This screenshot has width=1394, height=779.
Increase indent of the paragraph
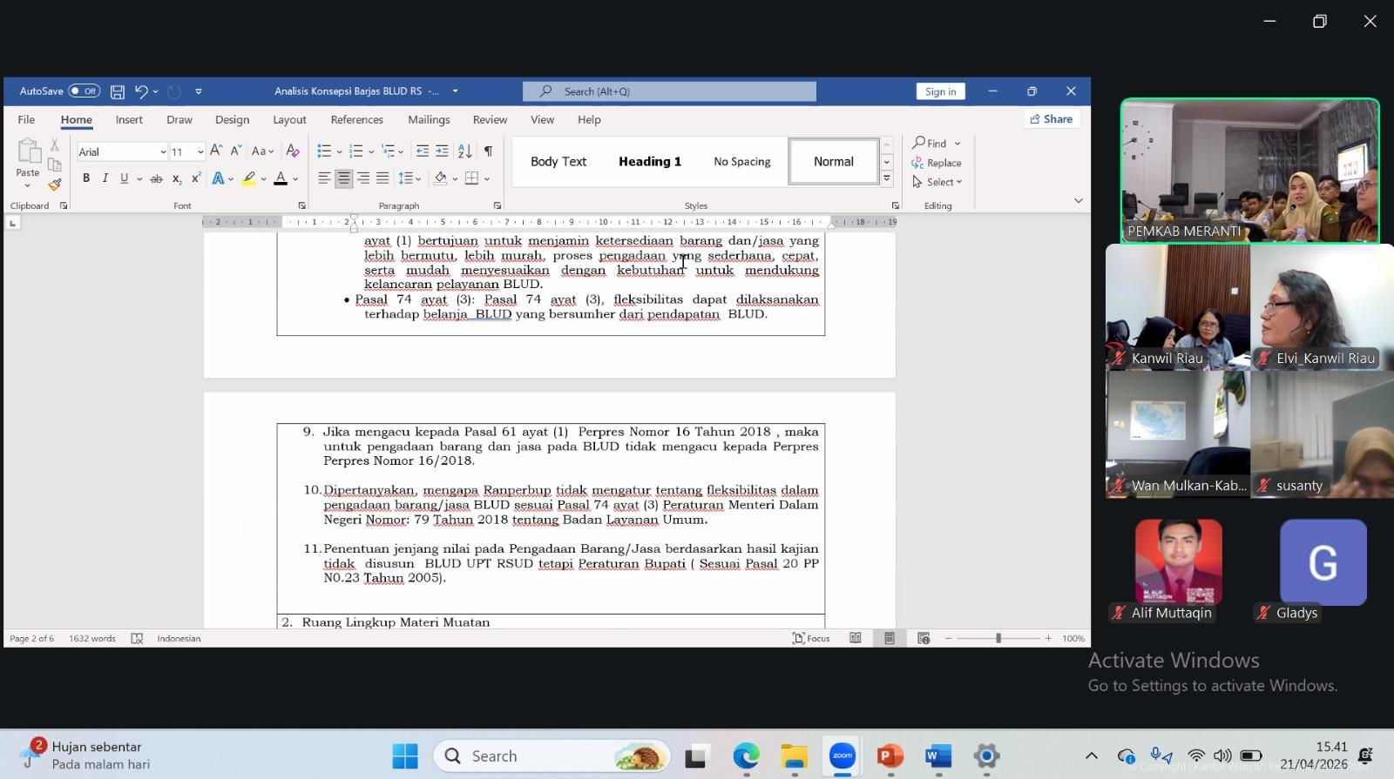[x=442, y=151]
